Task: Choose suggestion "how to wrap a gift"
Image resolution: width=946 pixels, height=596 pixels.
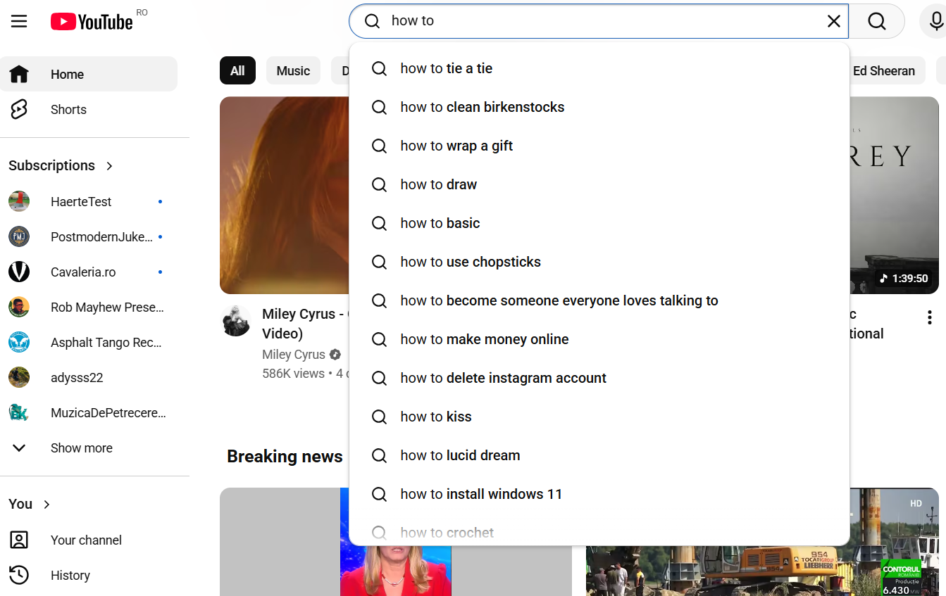Action: (599, 146)
